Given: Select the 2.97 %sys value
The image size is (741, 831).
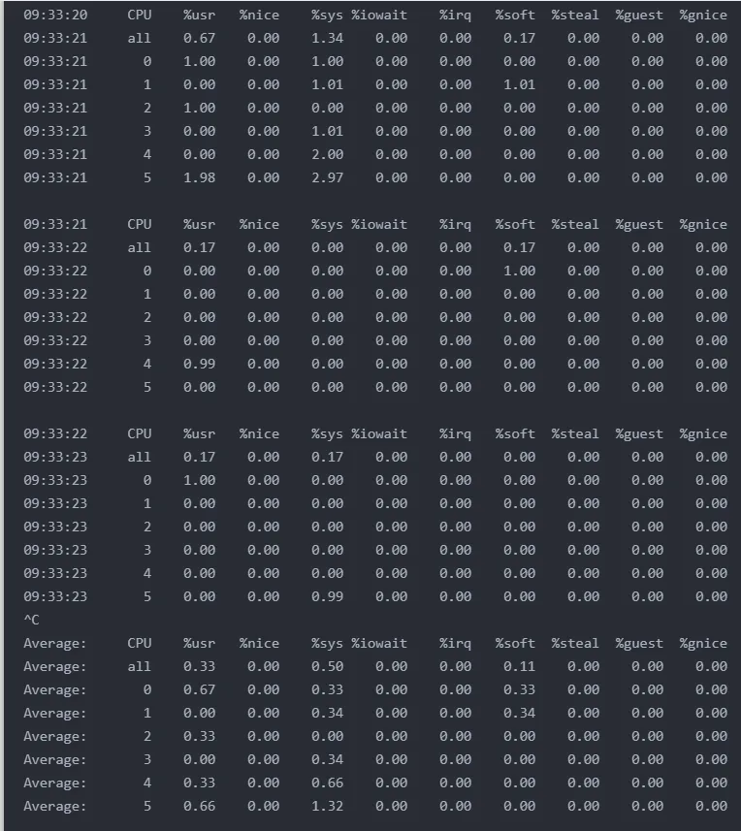Looking at the screenshot, I should click(327, 177).
